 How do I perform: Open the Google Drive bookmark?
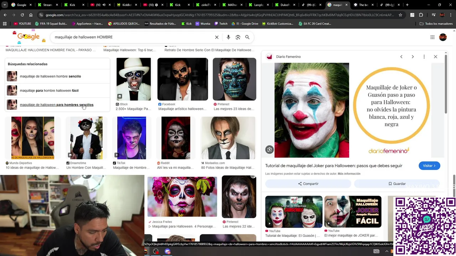tap(244, 23)
